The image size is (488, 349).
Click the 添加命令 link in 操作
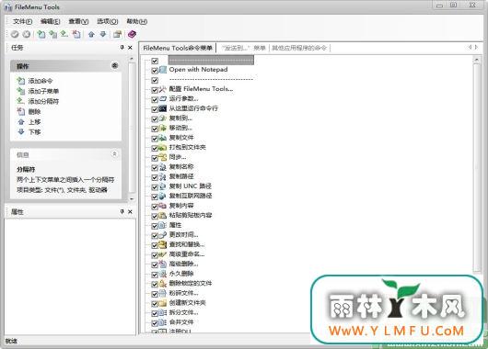click(41, 81)
